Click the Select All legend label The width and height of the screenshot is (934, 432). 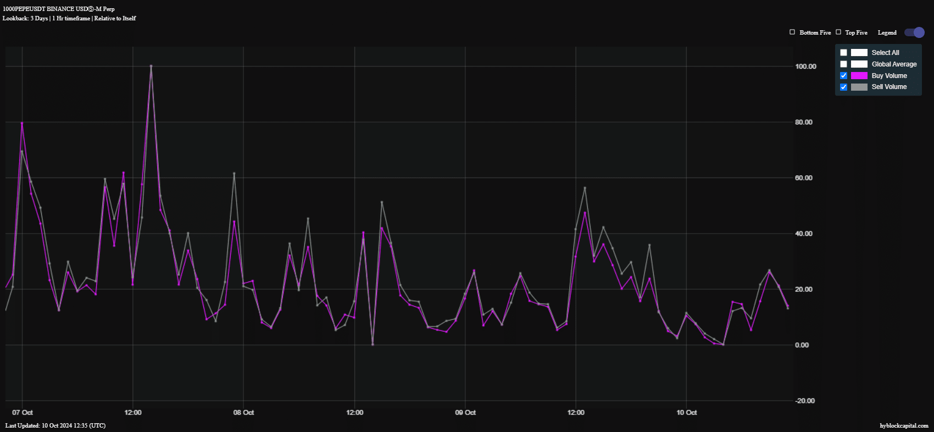885,53
